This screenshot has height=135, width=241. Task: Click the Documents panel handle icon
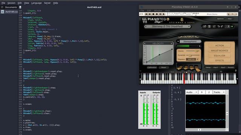2,7
